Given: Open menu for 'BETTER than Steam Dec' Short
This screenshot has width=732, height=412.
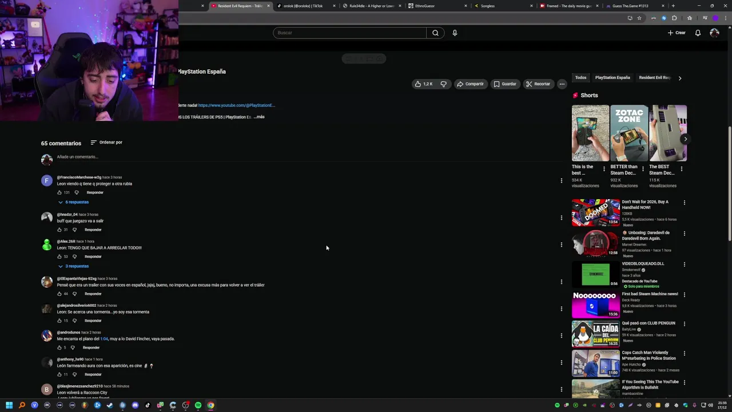Looking at the screenshot, I should tap(643, 169).
